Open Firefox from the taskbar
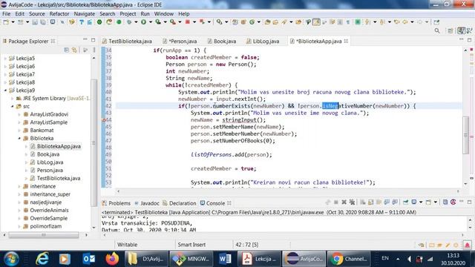Image resolution: width=475 pixels, height=267 pixels. point(112,259)
